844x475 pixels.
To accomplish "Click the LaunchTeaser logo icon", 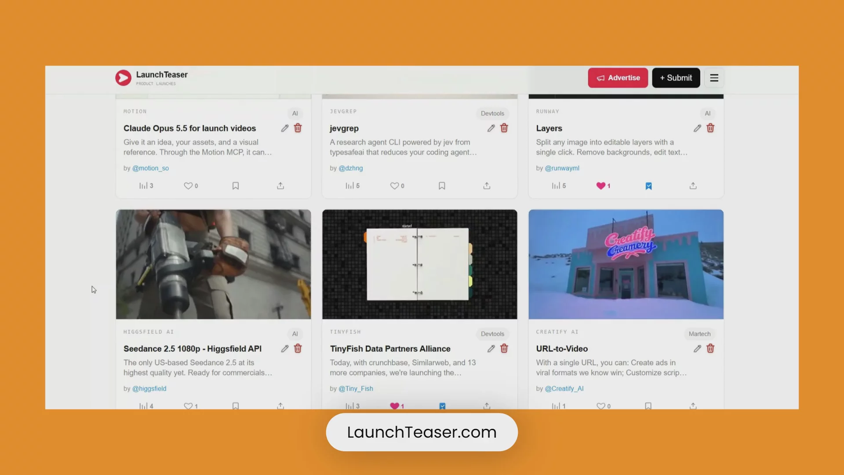I will pos(123,78).
